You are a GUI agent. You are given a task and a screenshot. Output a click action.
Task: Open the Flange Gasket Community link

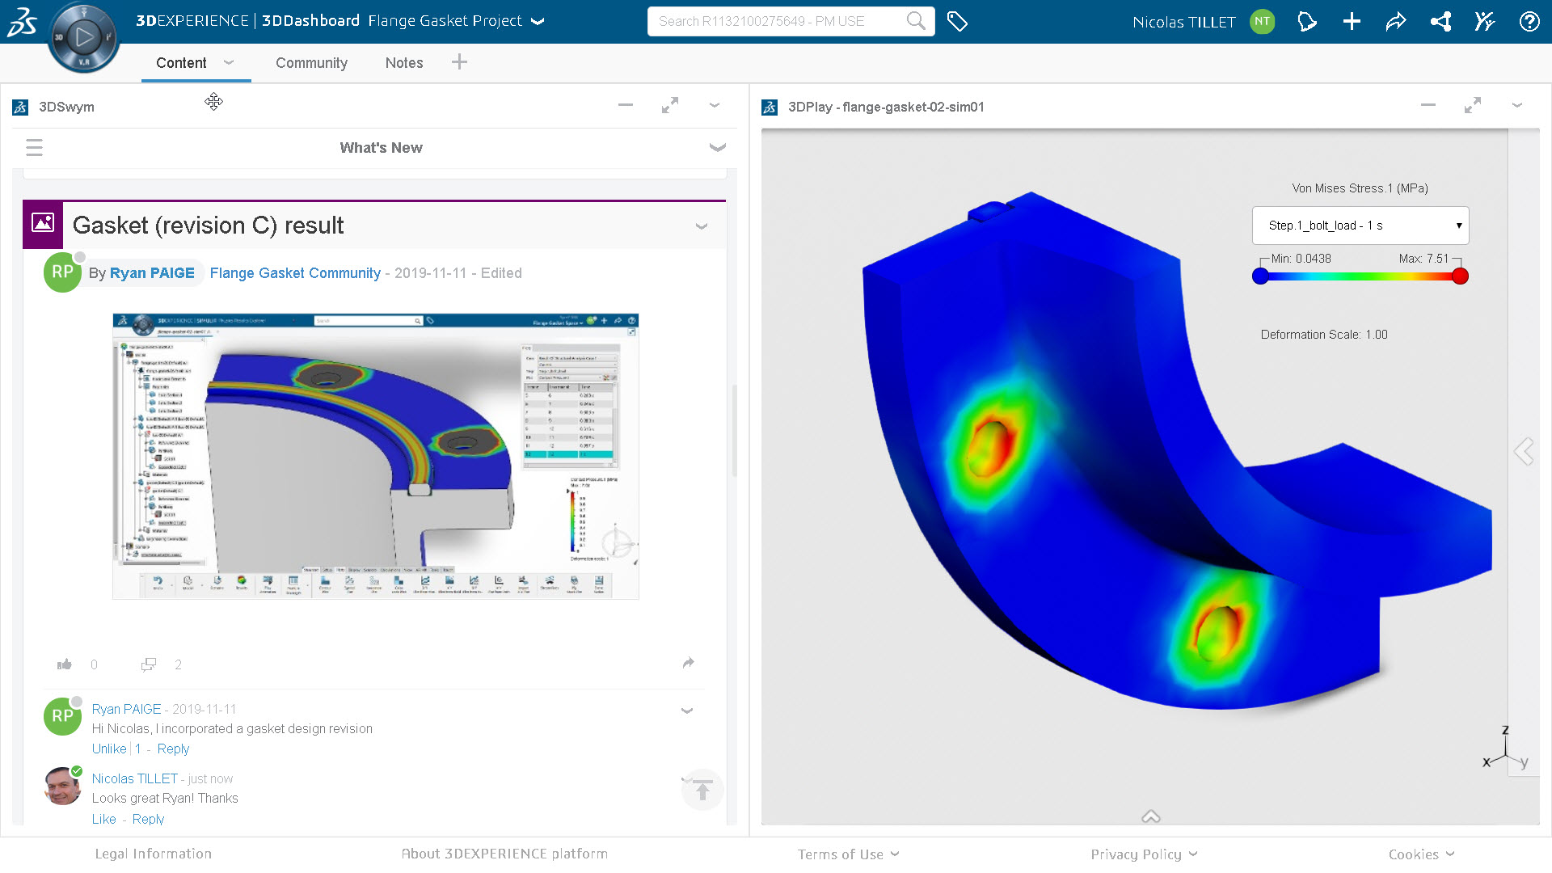pos(295,273)
